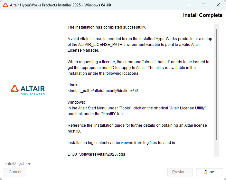Click the Altair icon in the title bar
226x180 pixels.
coord(5,5)
